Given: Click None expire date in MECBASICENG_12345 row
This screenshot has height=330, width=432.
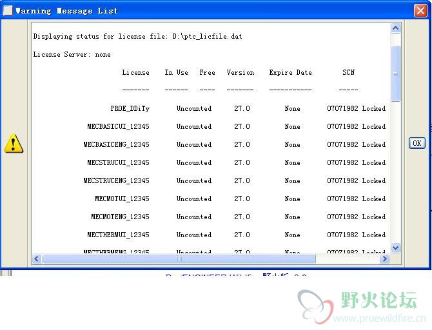Looking at the screenshot, I should point(292,144).
